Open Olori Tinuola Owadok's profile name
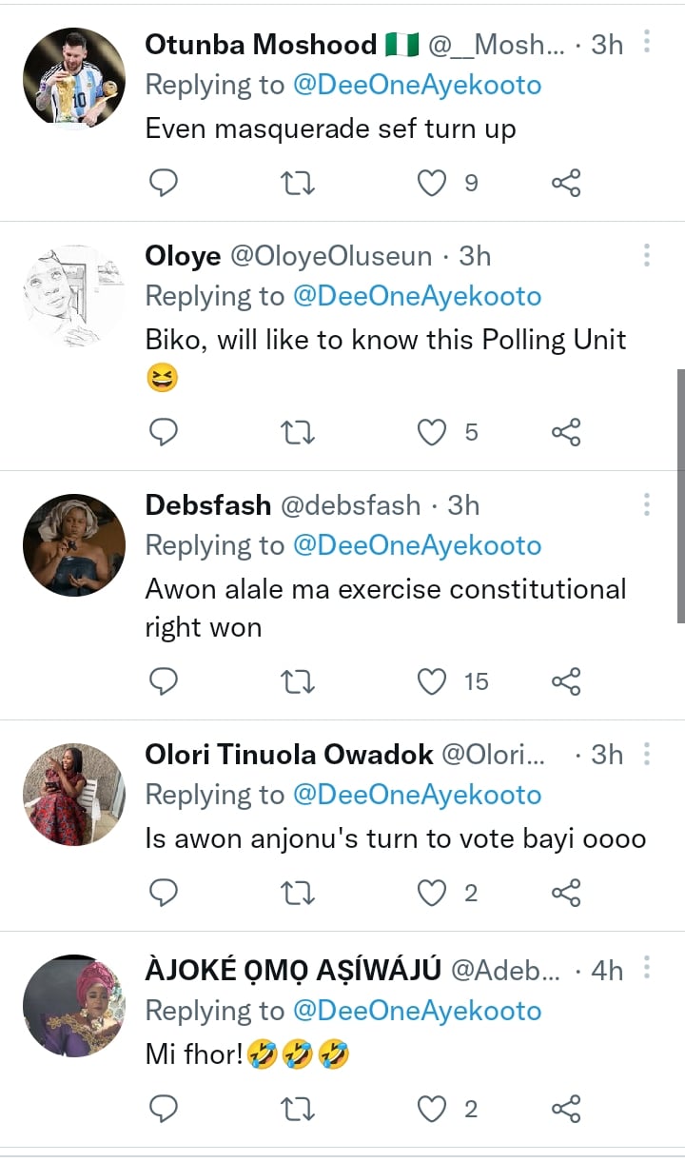The height and width of the screenshot is (1162, 685). tap(288, 755)
